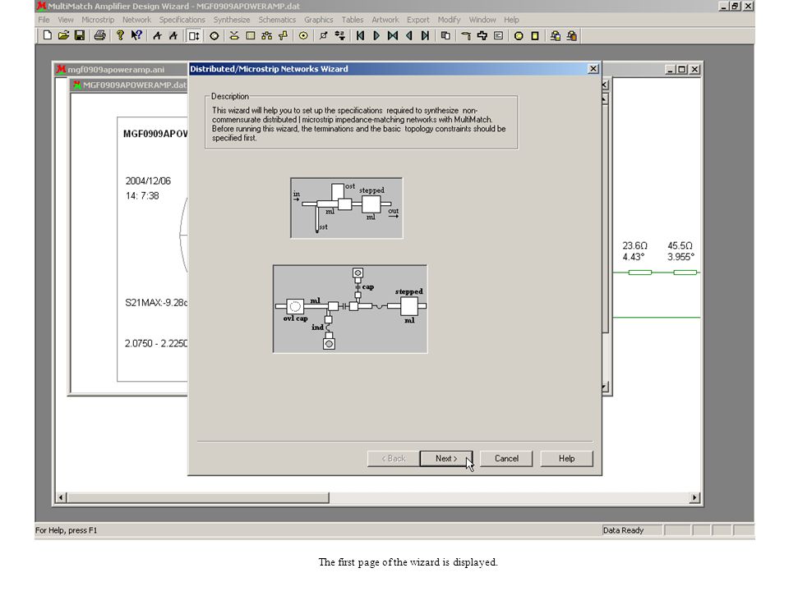Click the Cancel button in the wizard
This screenshot has height=591, width=789.
pyautogui.click(x=506, y=458)
